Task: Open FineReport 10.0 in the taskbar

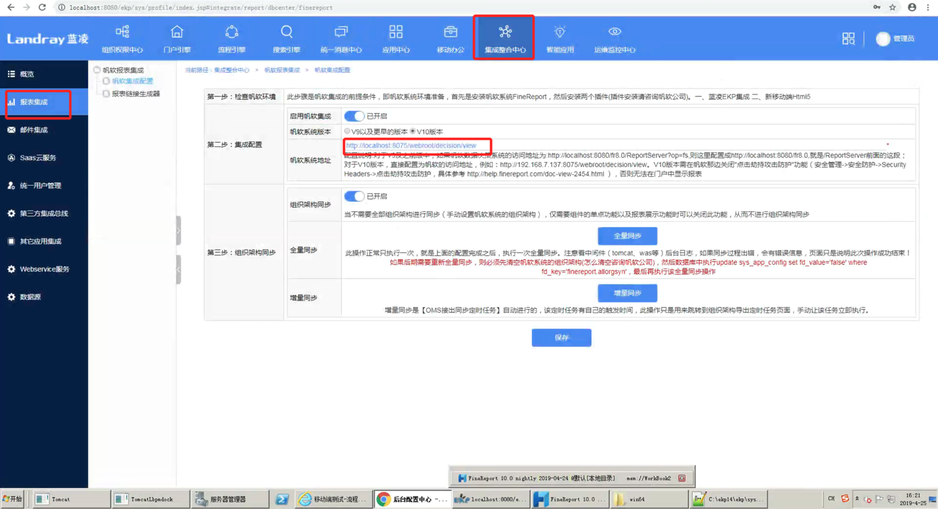Action: (570, 499)
